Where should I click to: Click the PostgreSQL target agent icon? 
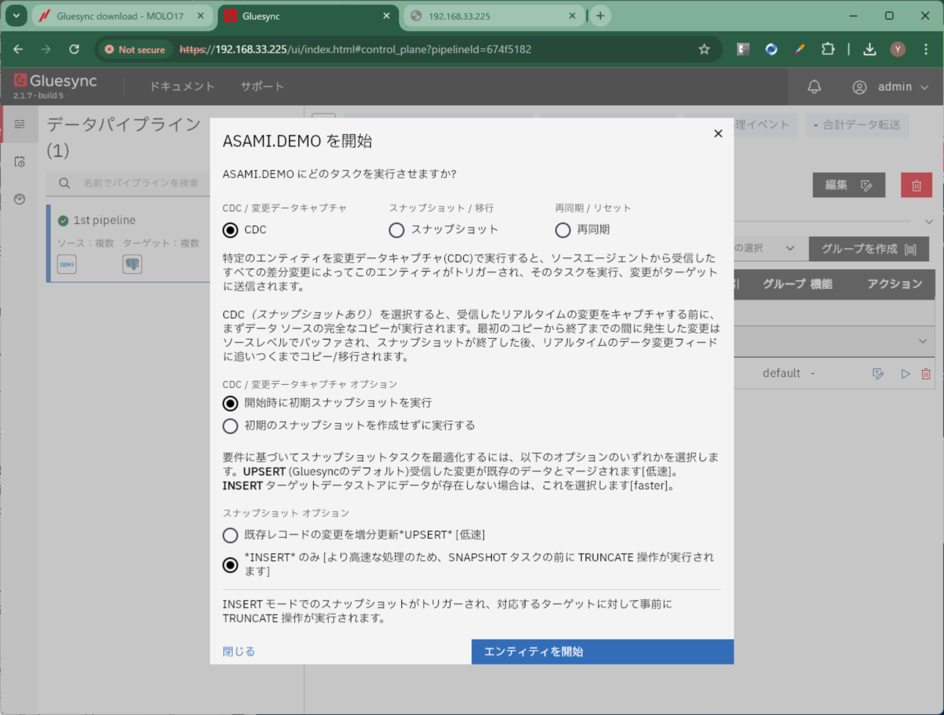click(x=132, y=264)
